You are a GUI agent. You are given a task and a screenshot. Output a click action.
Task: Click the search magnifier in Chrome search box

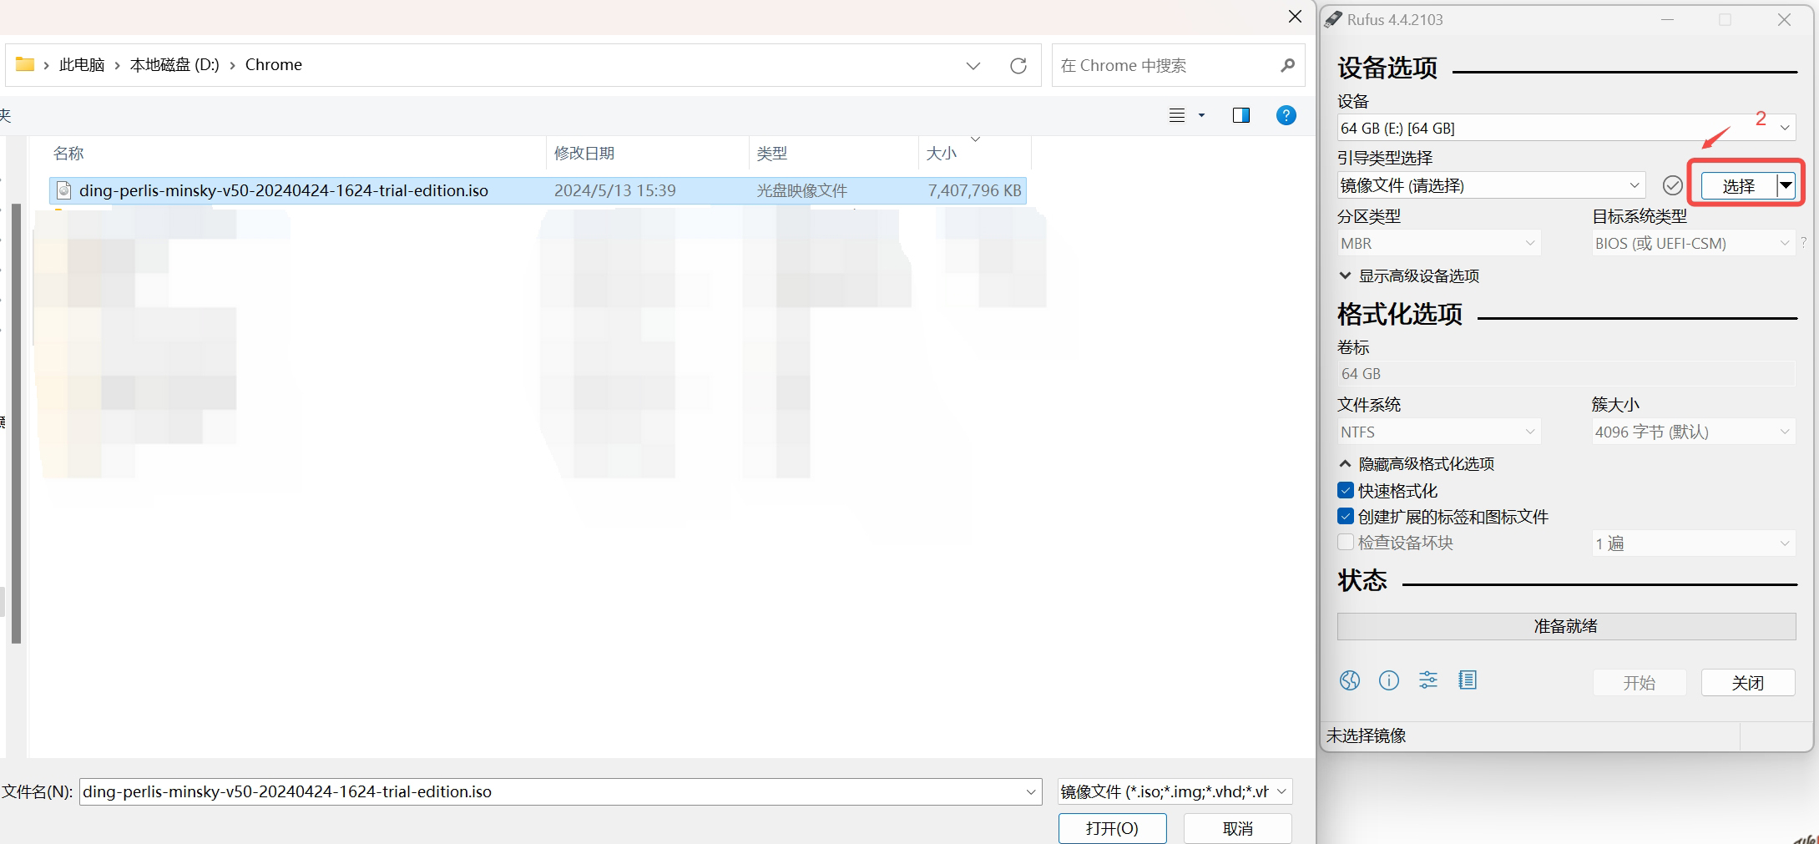click(x=1287, y=65)
